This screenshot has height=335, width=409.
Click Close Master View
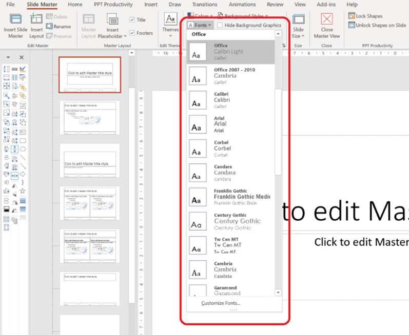coord(327,26)
